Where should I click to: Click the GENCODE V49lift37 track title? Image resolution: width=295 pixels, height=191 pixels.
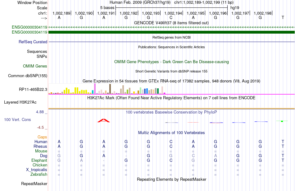[171, 23]
